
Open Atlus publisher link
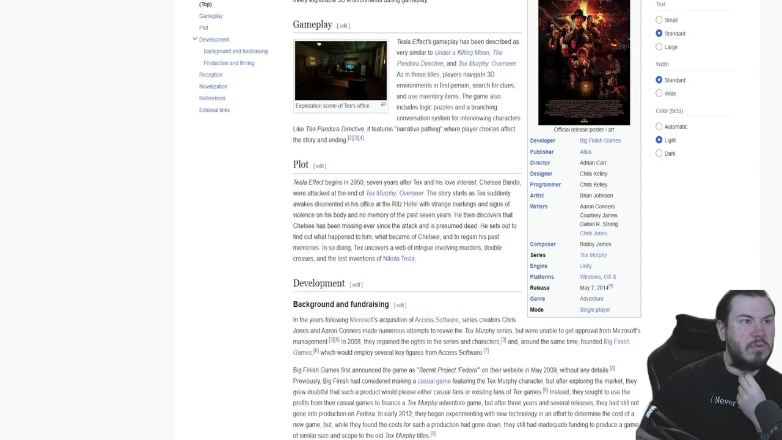point(585,152)
